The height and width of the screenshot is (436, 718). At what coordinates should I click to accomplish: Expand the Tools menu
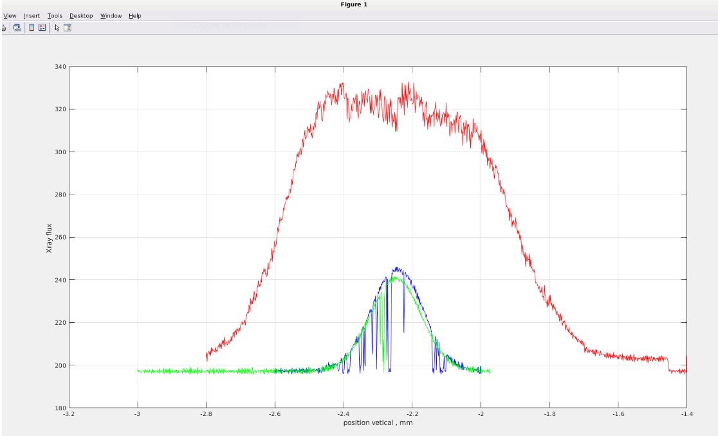(x=55, y=15)
